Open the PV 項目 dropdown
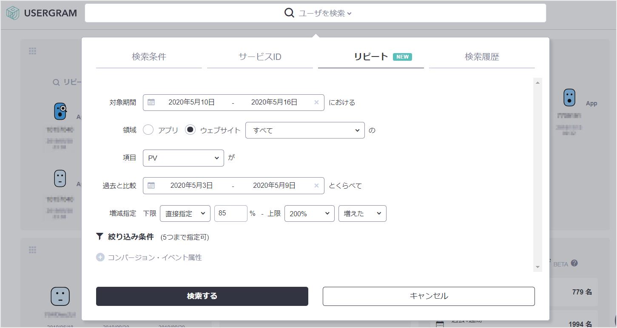This screenshot has width=617, height=328. [x=183, y=158]
